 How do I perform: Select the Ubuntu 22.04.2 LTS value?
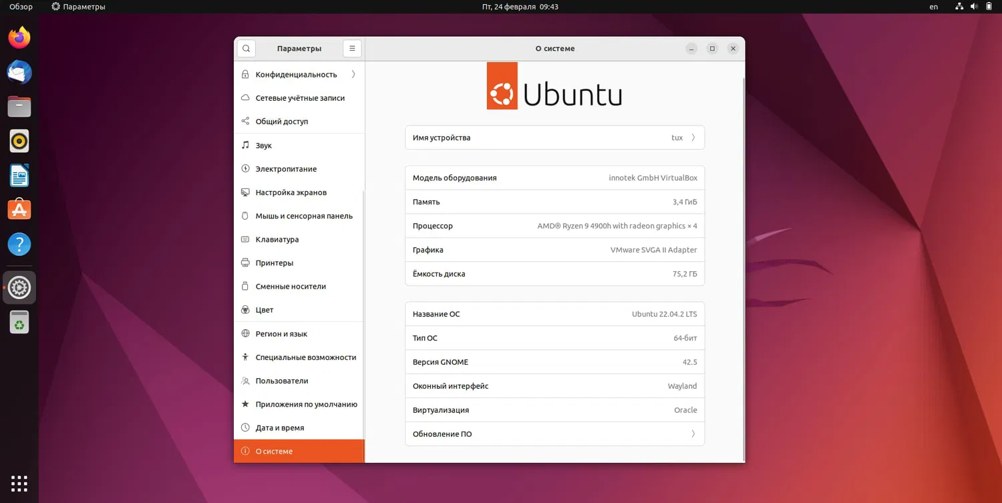665,314
